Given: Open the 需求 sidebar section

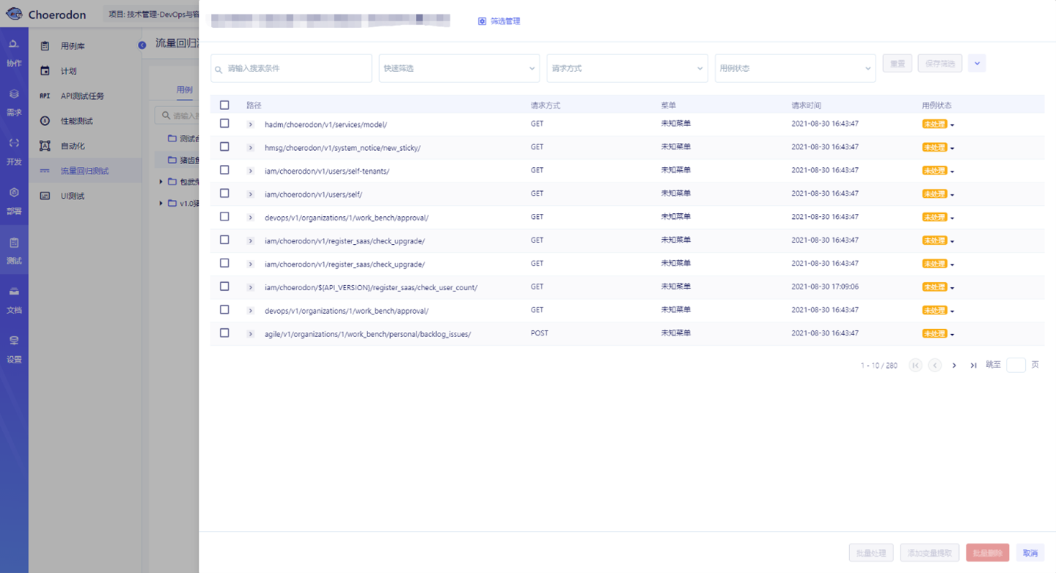Looking at the screenshot, I should [14, 103].
